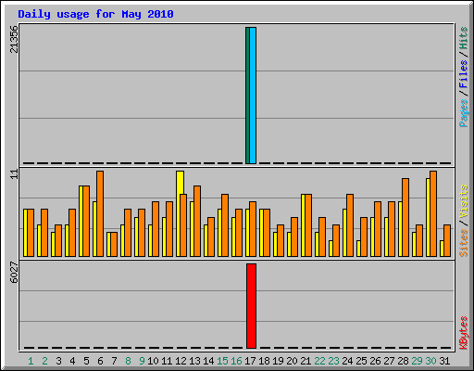Click the Files legend label
474x371 pixels.
(x=463, y=74)
